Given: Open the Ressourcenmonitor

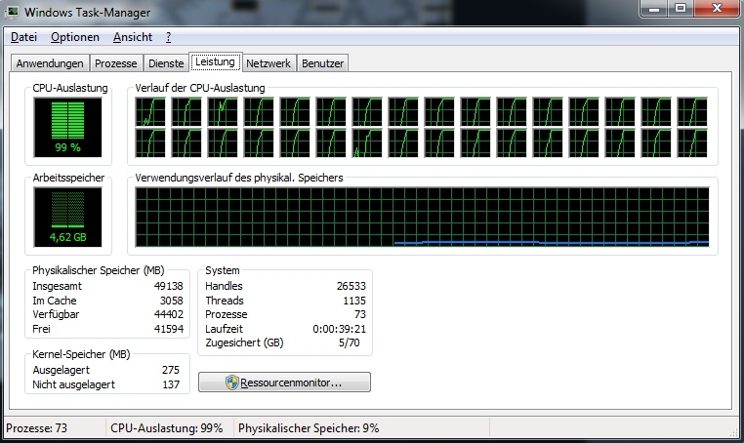Looking at the screenshot, I should (284, 383).
